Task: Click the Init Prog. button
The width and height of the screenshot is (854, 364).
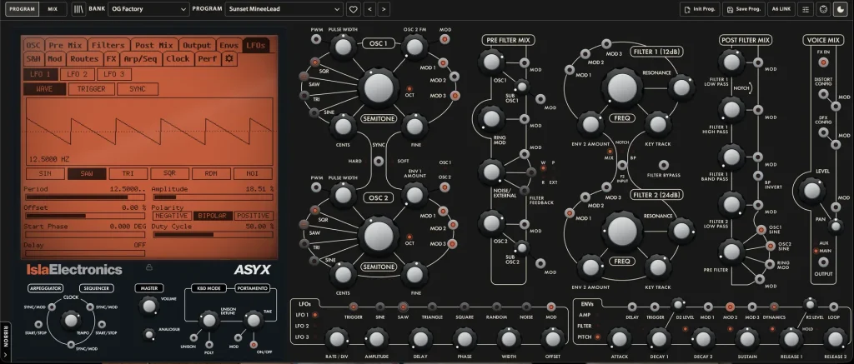Action: (700, 9)
